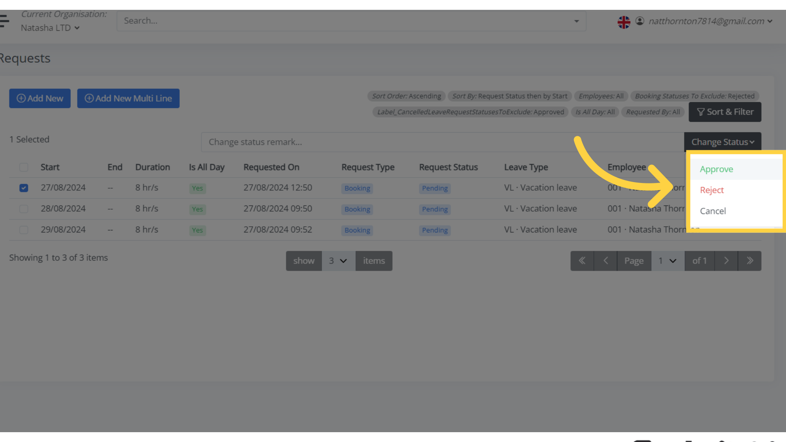Select the 28/08/2024 request checkbox
Viewport: 786px width, 442px height.
tap(24, 209)
